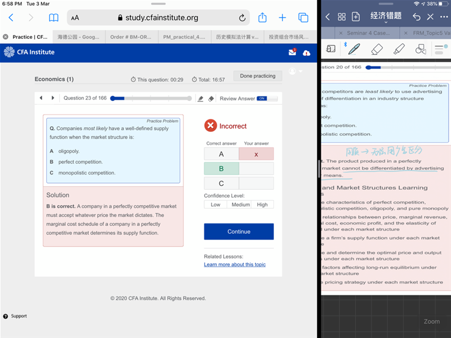Switch to the 投资组合市场风... tab

(x=289, y=37)
